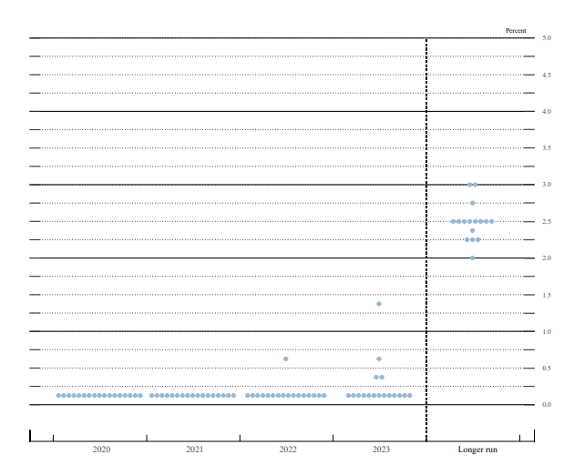Image resolution: width=564 pixels, height=475 pixels.
Task: Click the 2023 x-axis label
Action: (x=381, y=450)
